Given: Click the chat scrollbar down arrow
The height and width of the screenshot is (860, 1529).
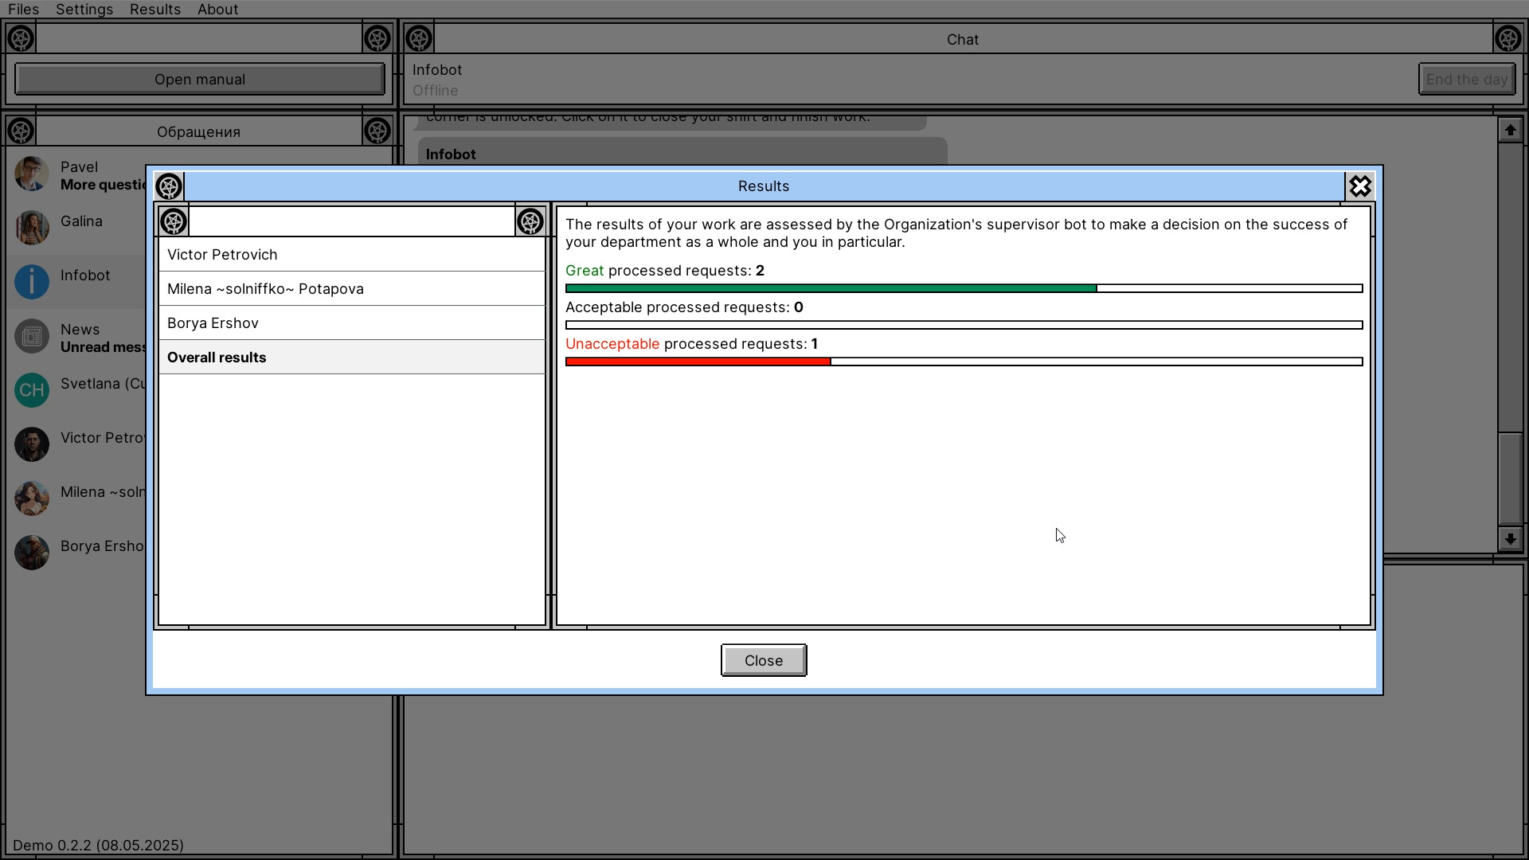Looking at the screenshot, I should click(1511, 539).
